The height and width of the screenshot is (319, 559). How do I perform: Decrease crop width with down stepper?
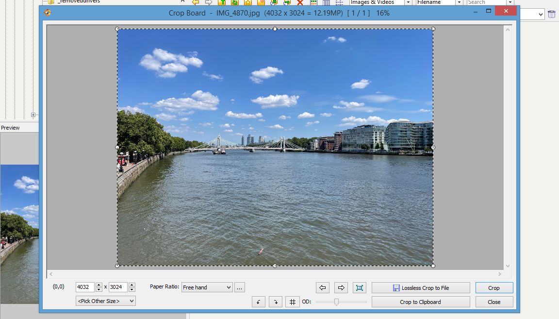(99, 289)
